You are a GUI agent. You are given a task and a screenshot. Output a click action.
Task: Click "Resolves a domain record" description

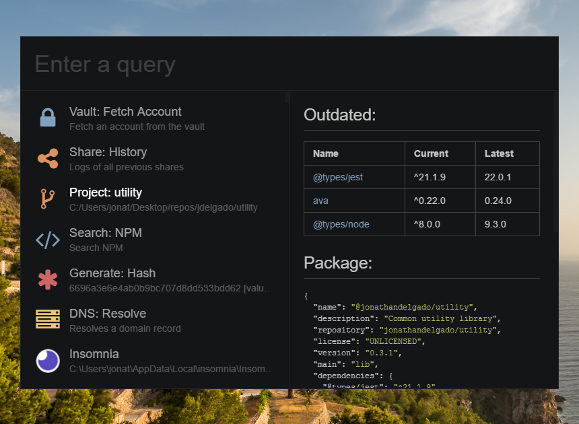(x=125, y=328)
